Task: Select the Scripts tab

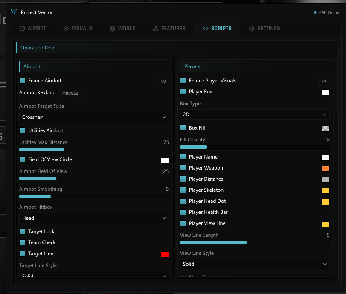Action: tap(217, 29)
